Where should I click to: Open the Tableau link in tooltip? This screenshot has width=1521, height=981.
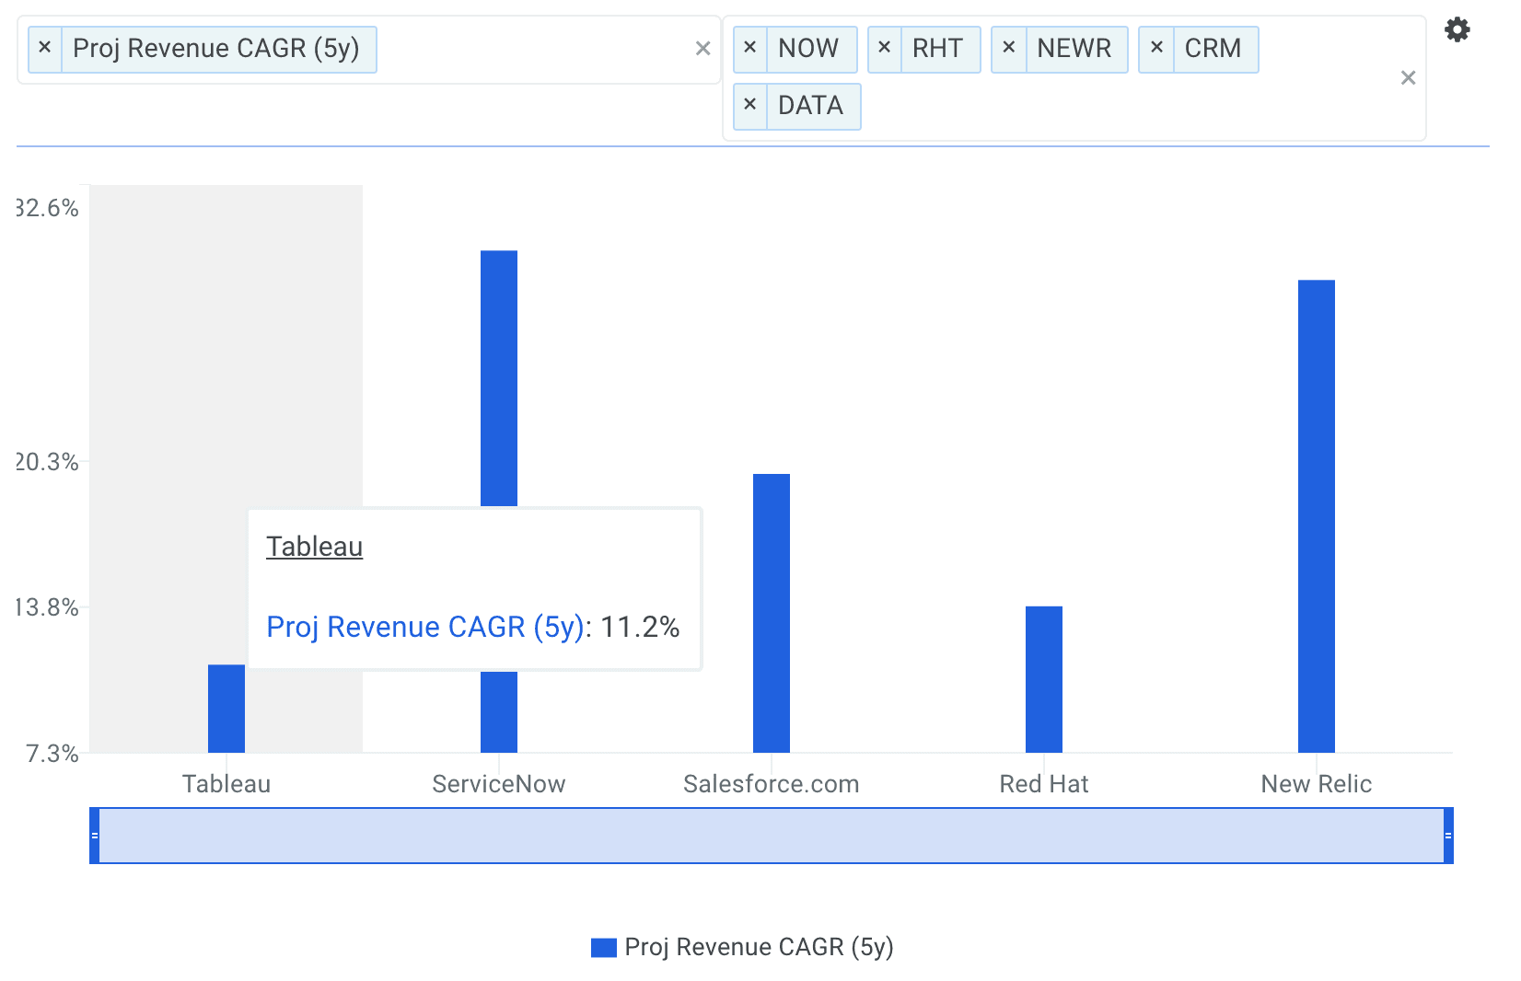pyautogui.click(x=314, y=547)
